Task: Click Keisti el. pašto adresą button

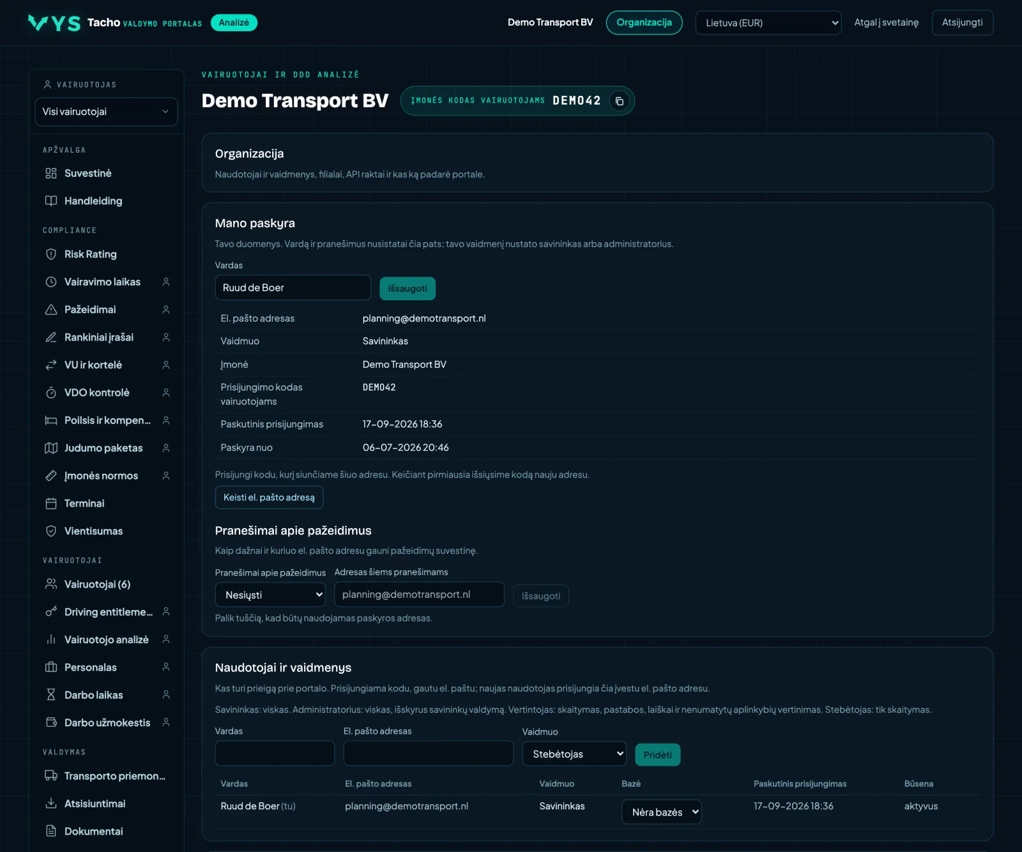Action: coord(269,498)
